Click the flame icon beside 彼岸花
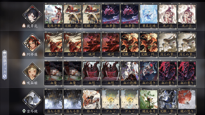 pyautogui.click(x=24, y=26)
